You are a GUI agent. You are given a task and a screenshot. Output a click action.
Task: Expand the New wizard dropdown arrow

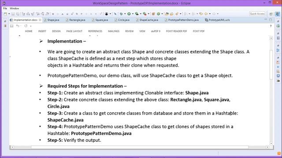[9, 14]
